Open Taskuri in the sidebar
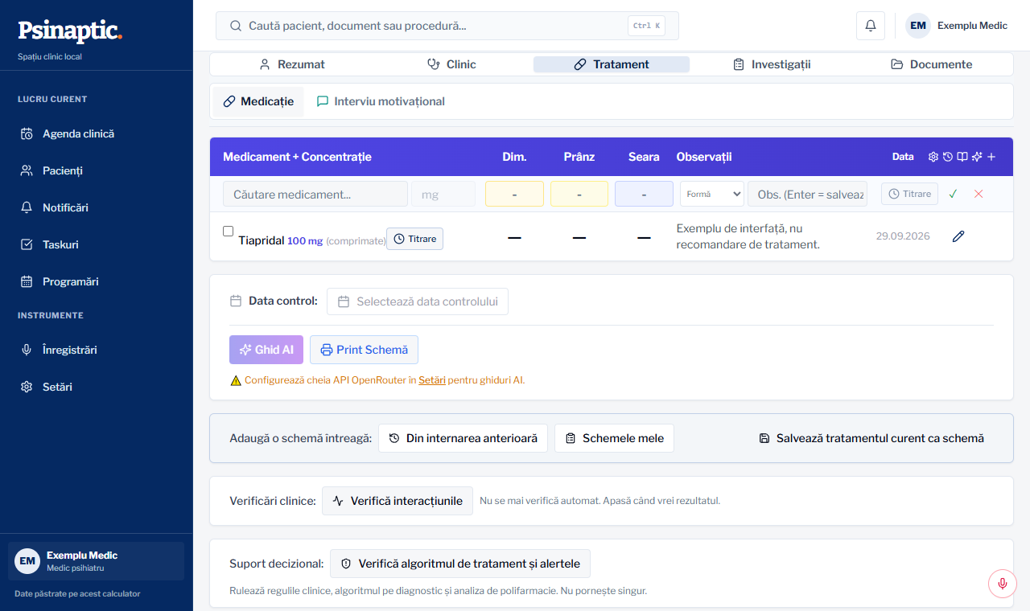 97,244
